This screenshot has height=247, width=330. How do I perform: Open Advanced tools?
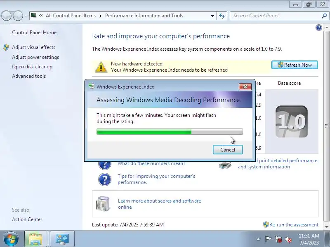coord(29,76)
